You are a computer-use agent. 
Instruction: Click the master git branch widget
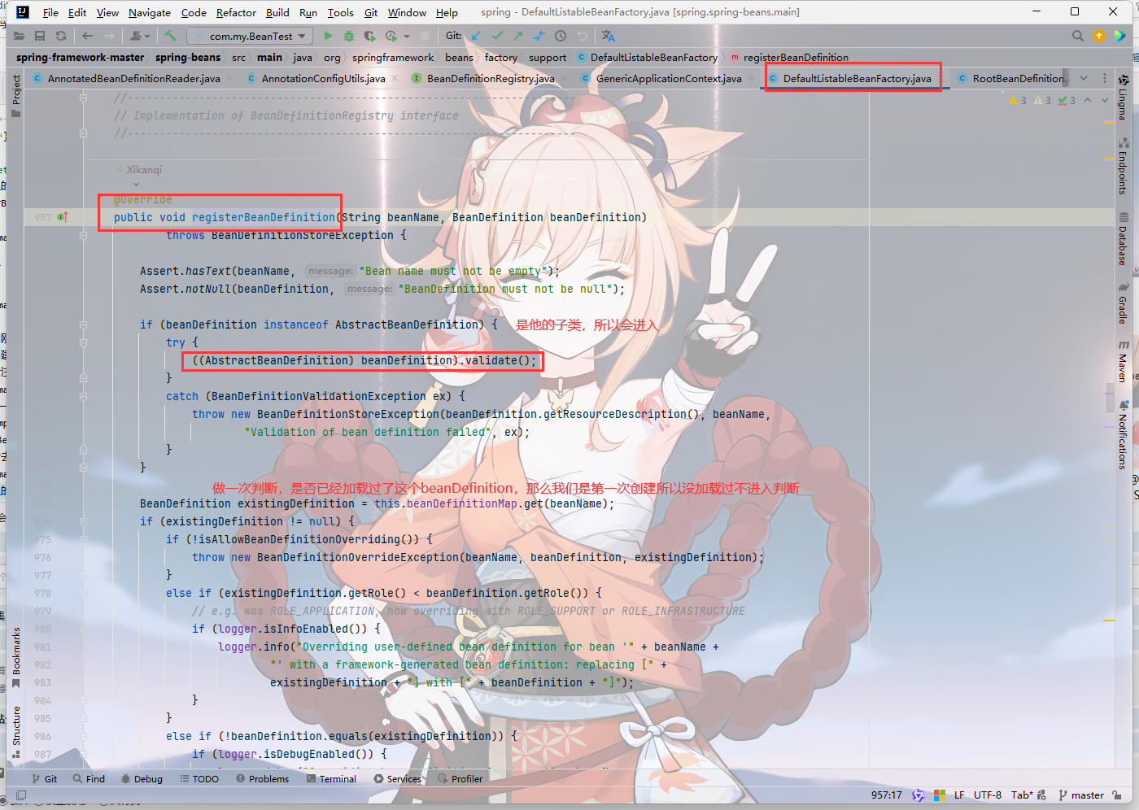pos(1081,795)
